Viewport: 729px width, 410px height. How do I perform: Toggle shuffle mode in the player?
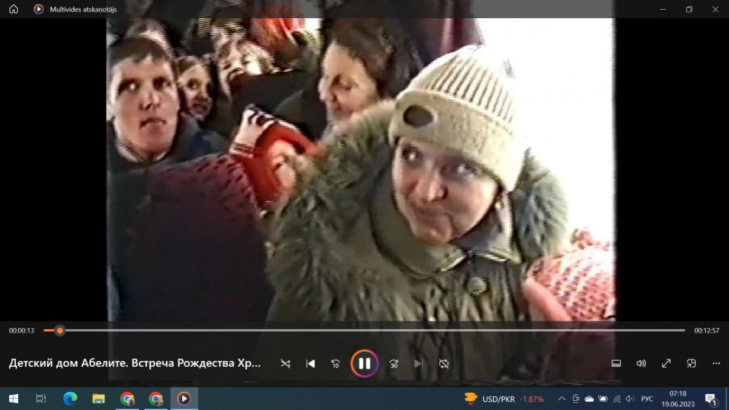(286, 364)
